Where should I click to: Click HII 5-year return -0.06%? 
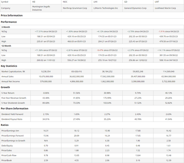pyautogui.click(x=46, y=93)
